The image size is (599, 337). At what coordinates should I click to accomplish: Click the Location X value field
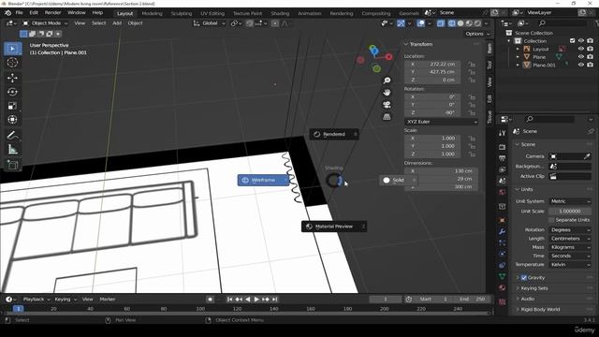point(432,65)
